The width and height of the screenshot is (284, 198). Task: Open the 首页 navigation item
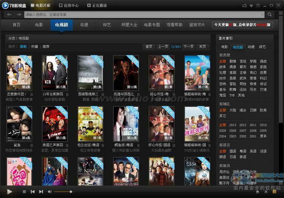tap(17, 25)
